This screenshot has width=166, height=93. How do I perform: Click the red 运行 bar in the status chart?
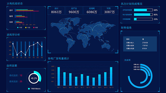27,11
